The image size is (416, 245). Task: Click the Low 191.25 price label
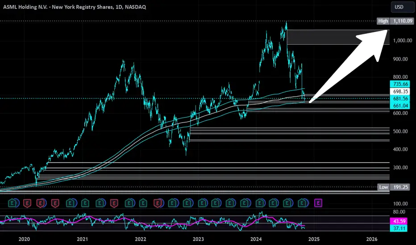[x=393, y=187]
